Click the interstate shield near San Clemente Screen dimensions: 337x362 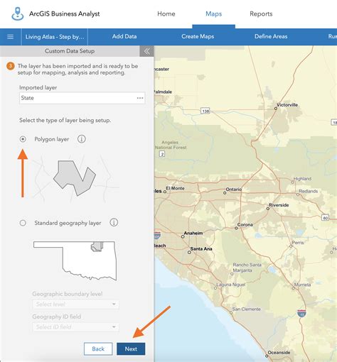pos(301,314)
